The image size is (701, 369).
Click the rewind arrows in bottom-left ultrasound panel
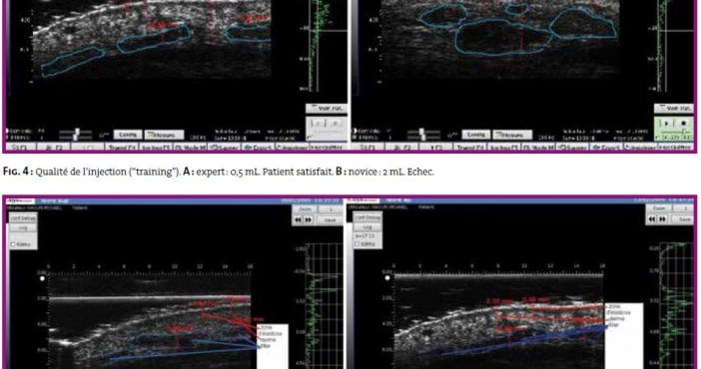(299, 219)
